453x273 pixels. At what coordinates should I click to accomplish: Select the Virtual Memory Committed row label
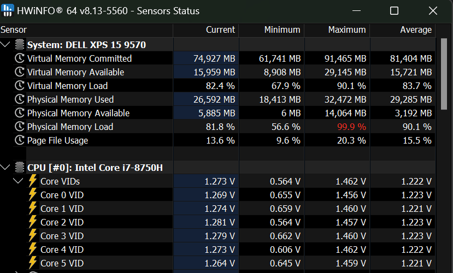(79, 58)
